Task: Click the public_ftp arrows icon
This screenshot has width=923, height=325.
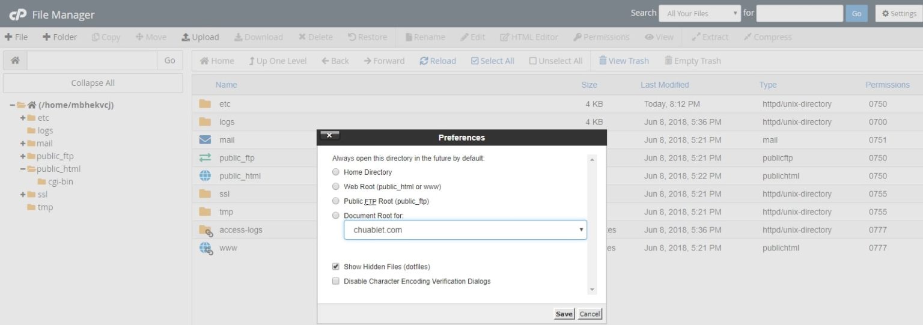Action: pos(205,158)
